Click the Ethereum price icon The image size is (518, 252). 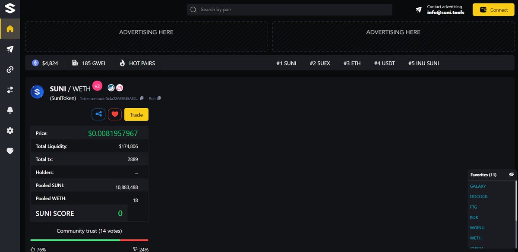35,63
